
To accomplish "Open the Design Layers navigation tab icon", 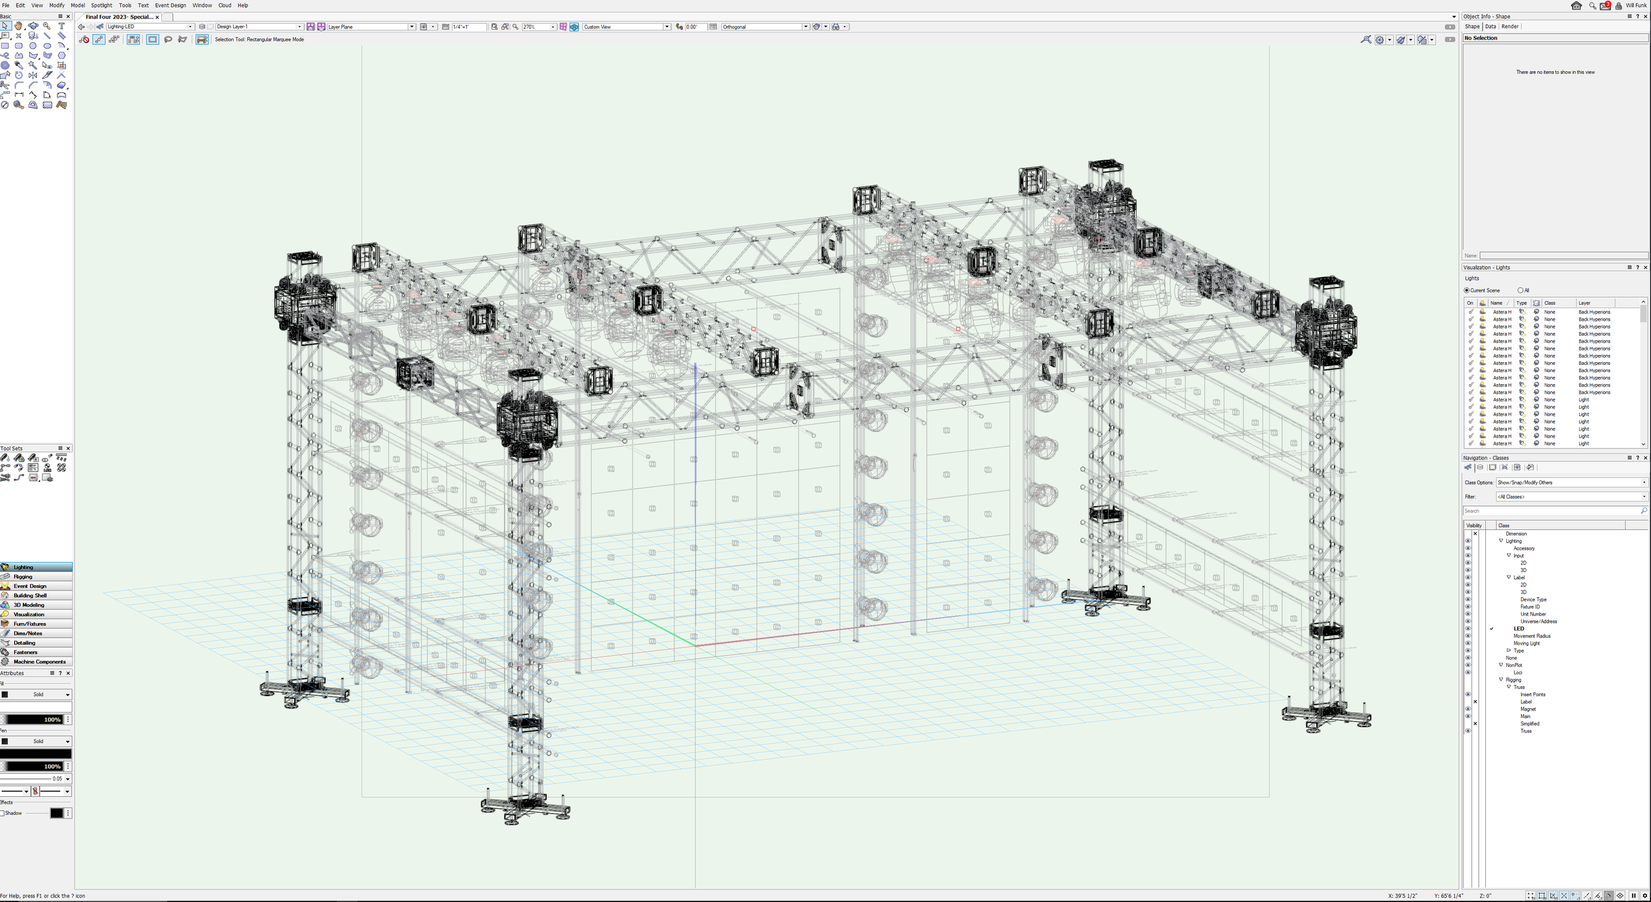I will point(1480,467).
